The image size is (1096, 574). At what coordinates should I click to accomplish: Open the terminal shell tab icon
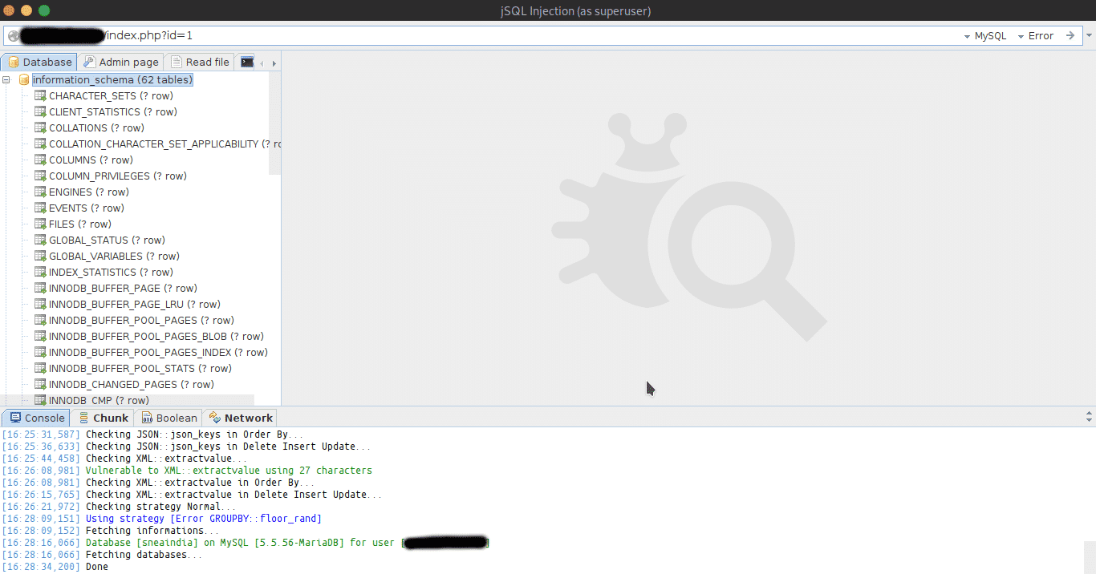tap(247, 62)
